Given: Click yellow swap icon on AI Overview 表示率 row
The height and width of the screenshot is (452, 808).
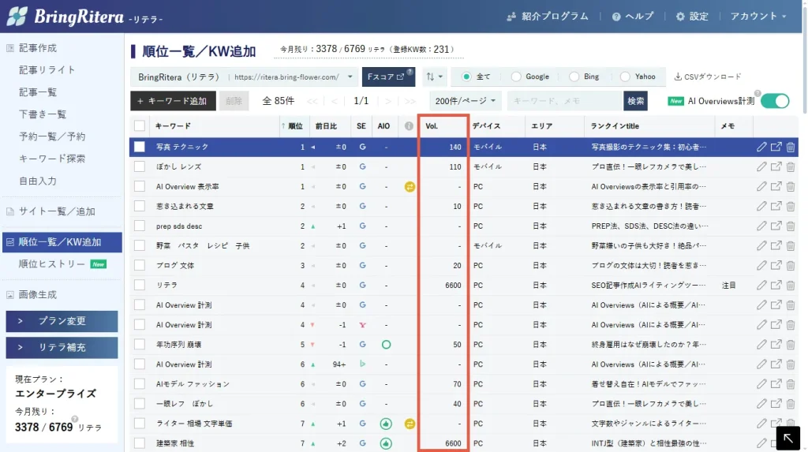Looking at the screenshot, I should pyautogui.click(x=410, y=187).
